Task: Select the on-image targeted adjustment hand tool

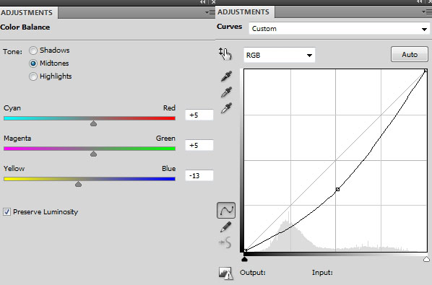Action: (225, 53)
